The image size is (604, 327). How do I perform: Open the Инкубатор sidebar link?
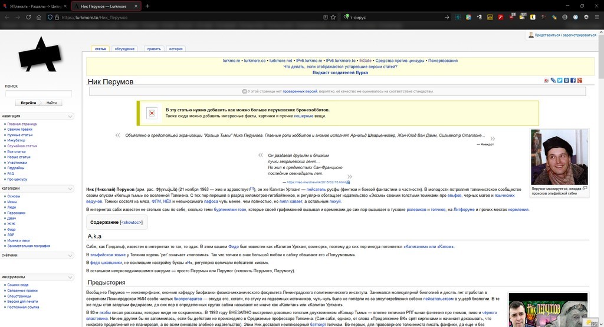16,140
